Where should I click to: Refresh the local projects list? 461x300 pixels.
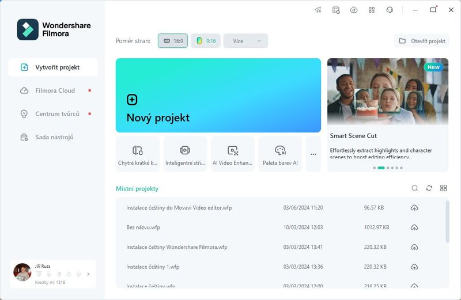[x=429, y=188]
